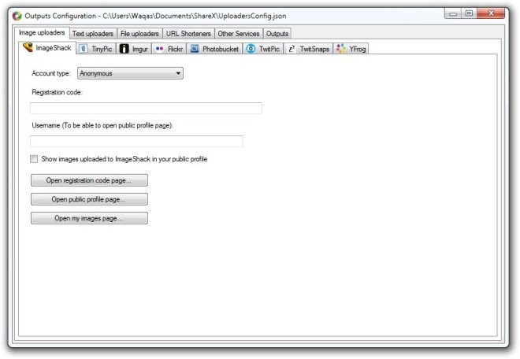Minimize the Outputs Configuration window

[x=453, y=13]
